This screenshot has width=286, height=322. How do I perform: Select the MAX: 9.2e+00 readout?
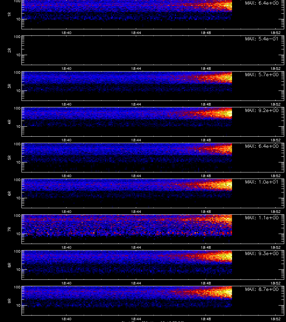click(262, 110)
